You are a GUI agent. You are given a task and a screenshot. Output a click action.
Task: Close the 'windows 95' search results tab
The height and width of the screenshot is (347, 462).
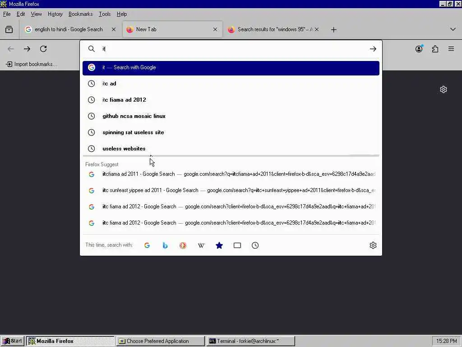click(x=317, y=29)
